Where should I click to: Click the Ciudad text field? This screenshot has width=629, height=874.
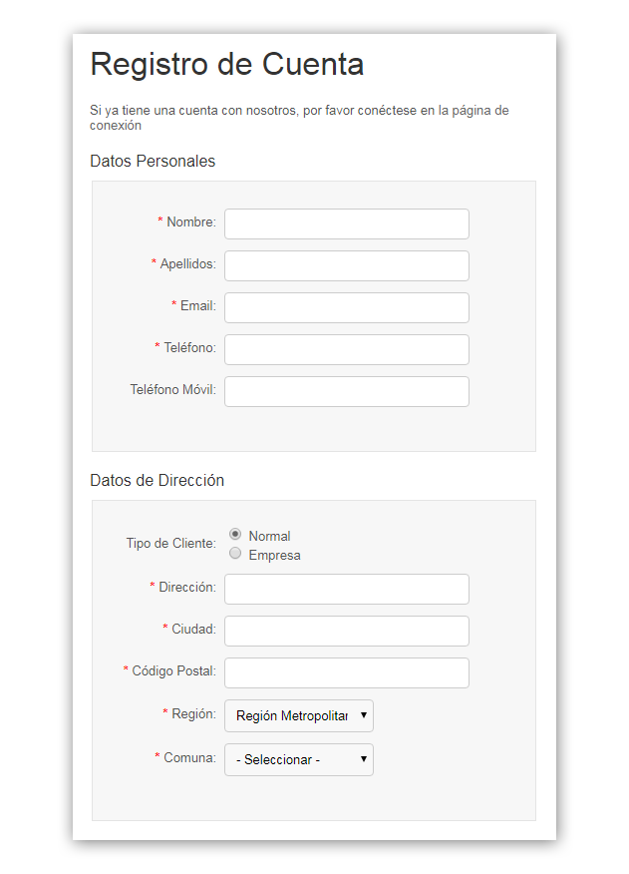(x=346, y=631)
